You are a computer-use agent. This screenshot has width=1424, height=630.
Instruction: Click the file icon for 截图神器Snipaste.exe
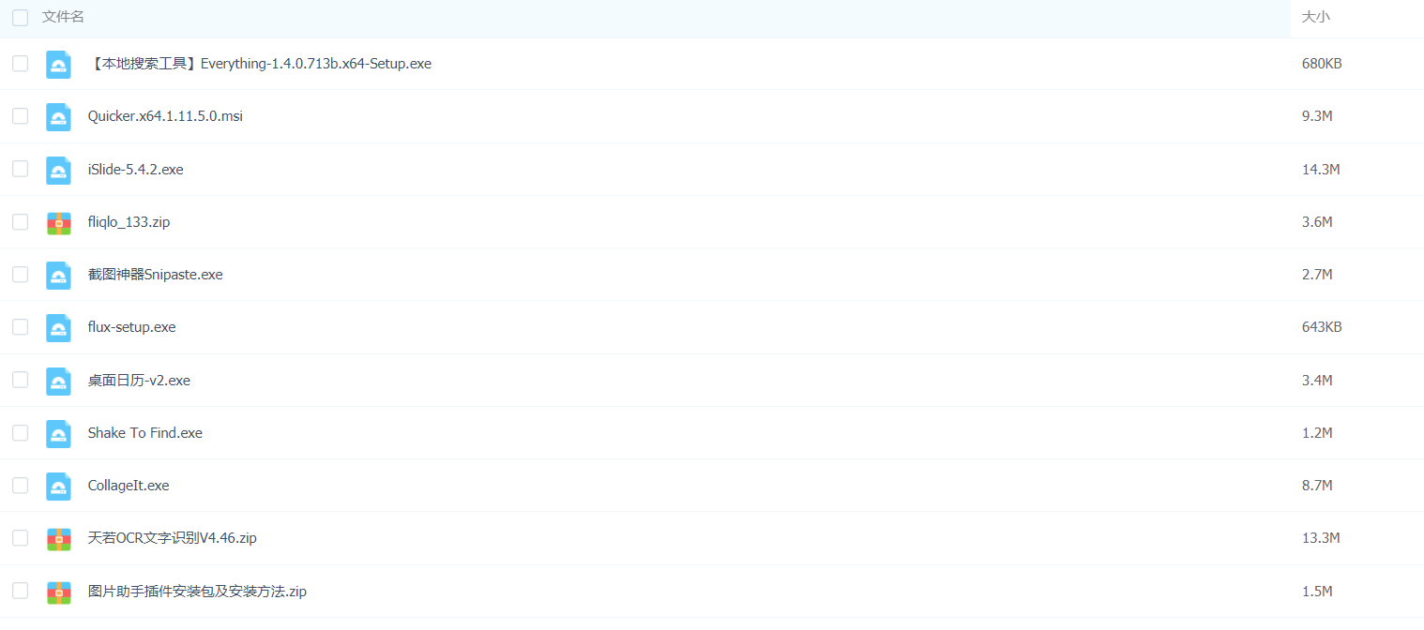click(x=59, y=275)
